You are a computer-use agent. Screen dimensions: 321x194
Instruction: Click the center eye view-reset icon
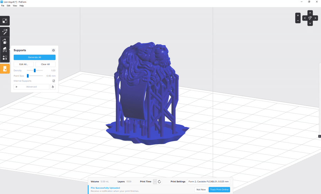click(x=310, y=18)
